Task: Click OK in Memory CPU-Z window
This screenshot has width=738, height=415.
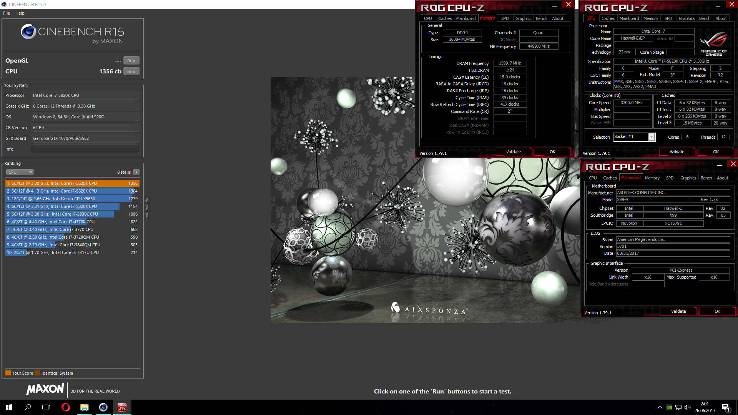Action: (x=552, y=152)
